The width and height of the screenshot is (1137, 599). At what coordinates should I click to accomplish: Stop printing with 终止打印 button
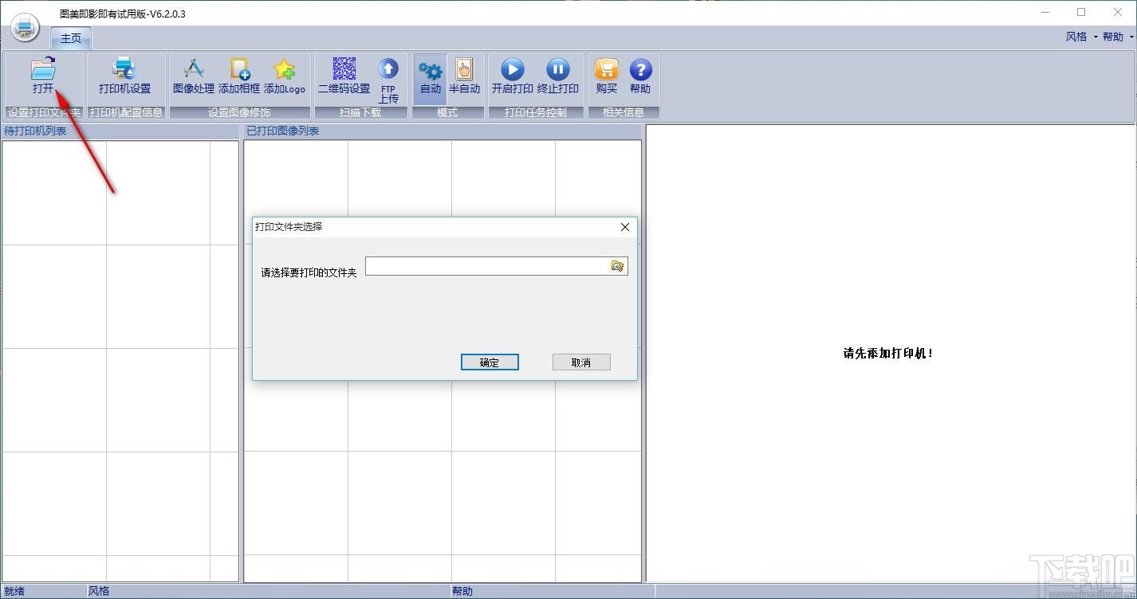tap(557, 70)
